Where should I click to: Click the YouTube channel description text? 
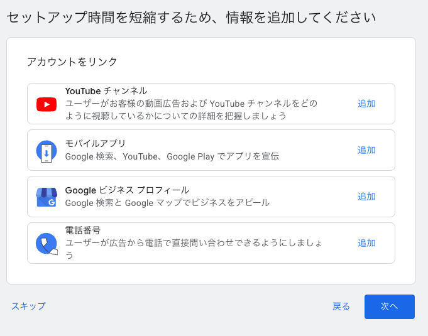[191, 110]
